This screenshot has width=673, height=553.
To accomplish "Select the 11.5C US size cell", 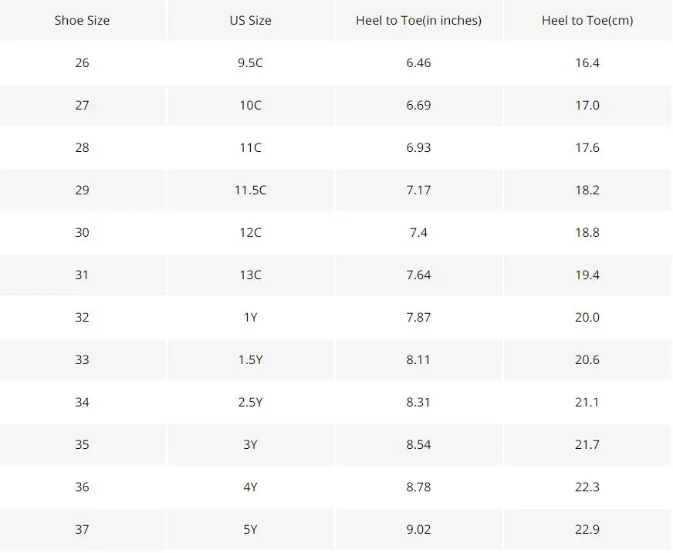I will point(250,190).
